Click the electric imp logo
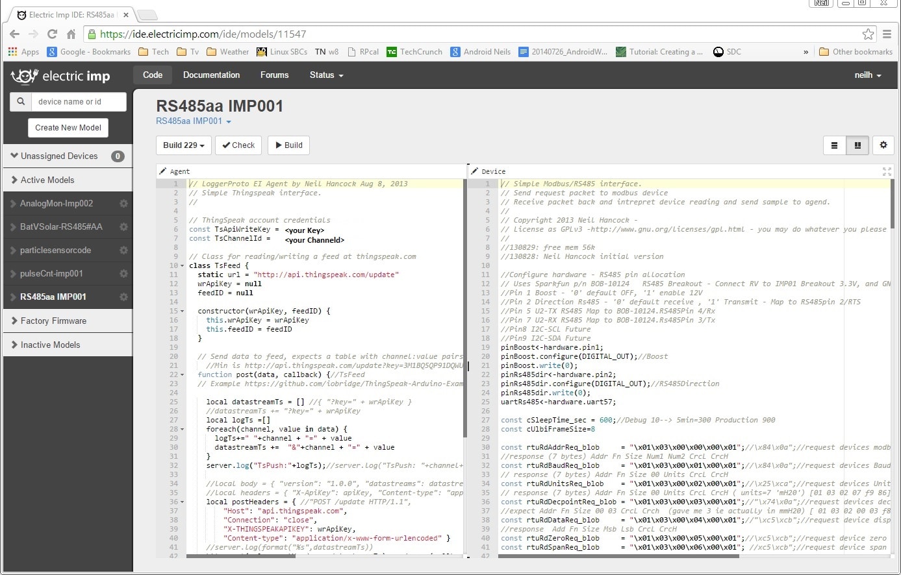 click(x=60, y=76)
